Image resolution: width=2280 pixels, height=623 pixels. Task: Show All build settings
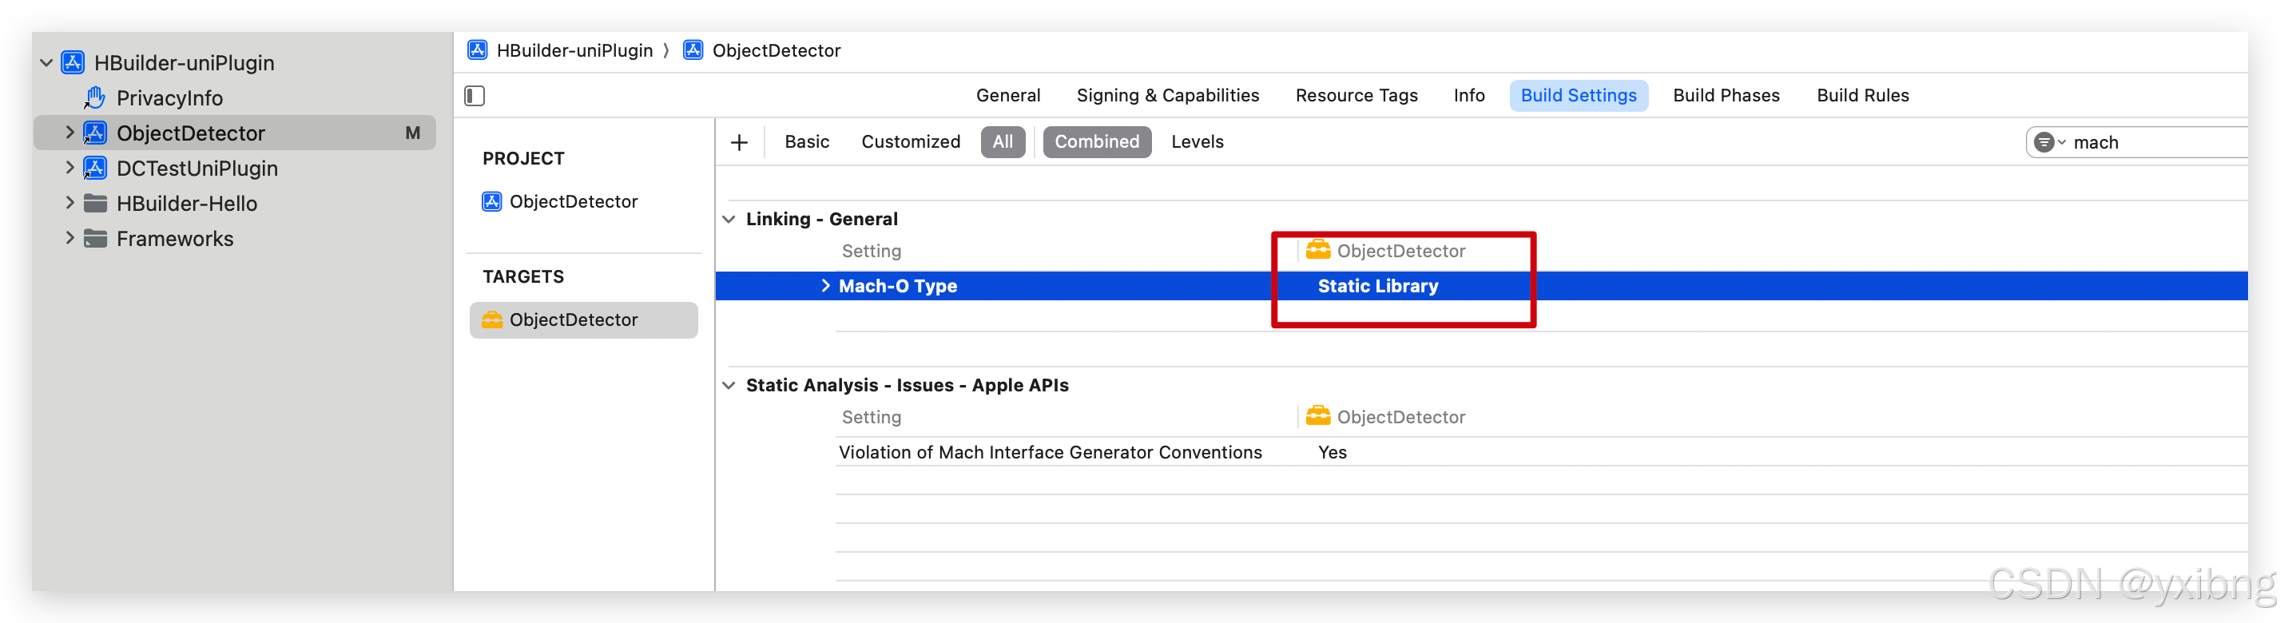(x=1002, y=142)
